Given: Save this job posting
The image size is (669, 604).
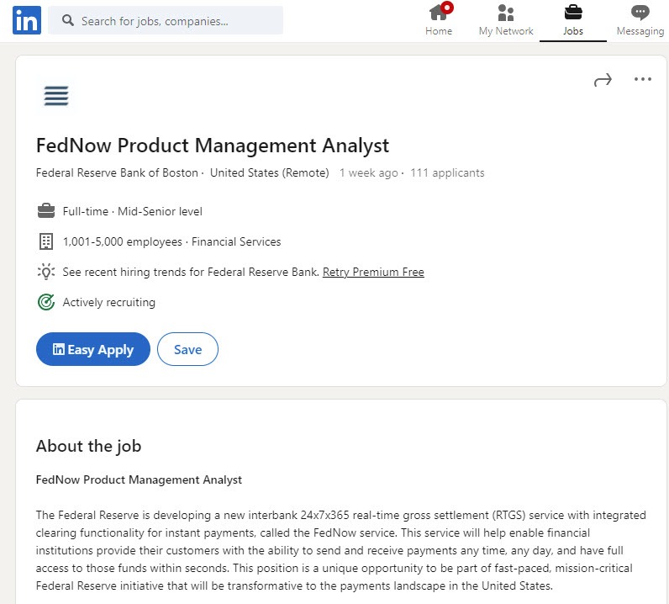Looking at the screenshot, I should coord(187,350).
